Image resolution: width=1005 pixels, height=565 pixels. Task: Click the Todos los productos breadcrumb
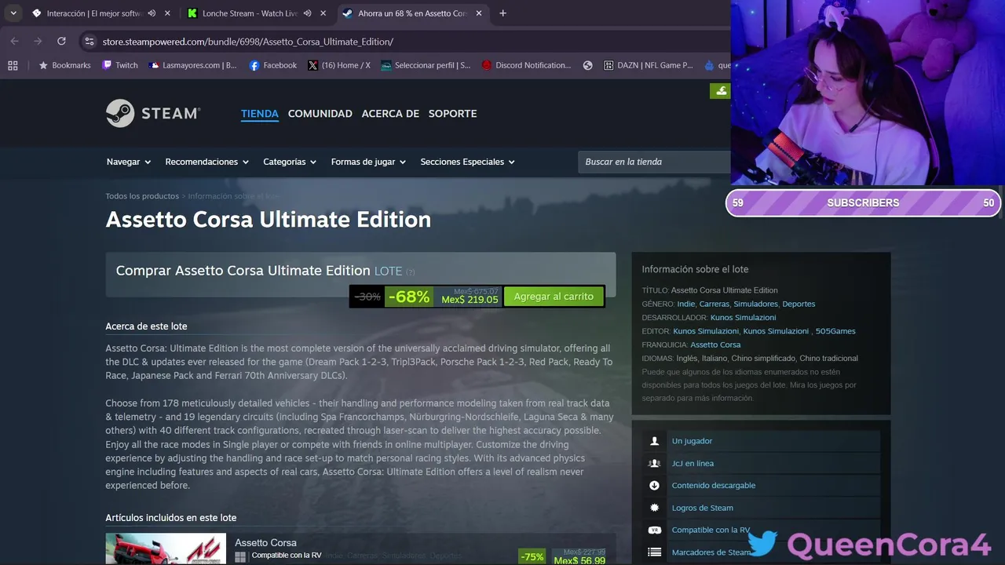click(142, 196)
